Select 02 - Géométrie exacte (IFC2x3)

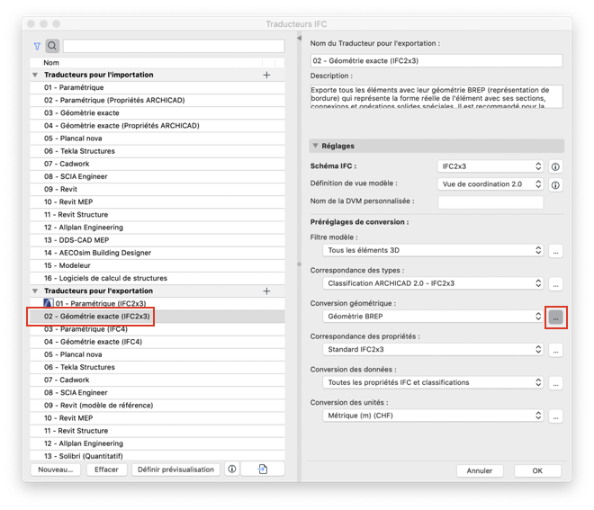point(157,317)
